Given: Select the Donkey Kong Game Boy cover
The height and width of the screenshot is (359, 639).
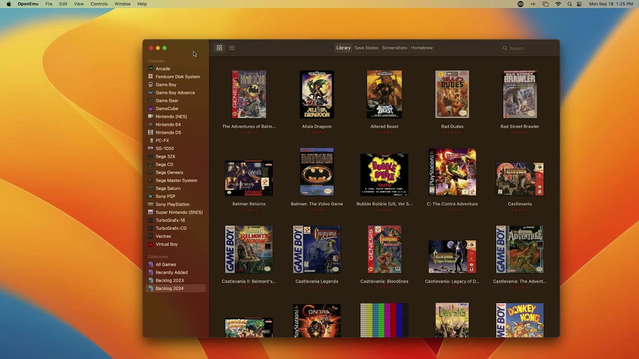Looking at the screenshot, I should 520,320.
